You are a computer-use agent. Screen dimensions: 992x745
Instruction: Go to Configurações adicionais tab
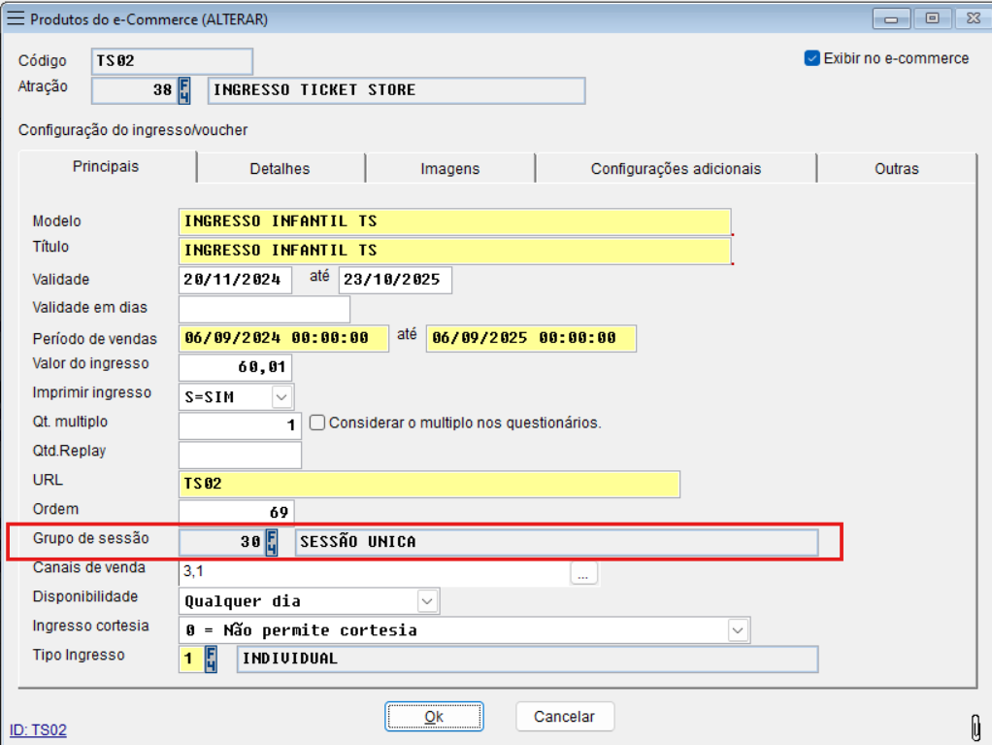(676, 169)
